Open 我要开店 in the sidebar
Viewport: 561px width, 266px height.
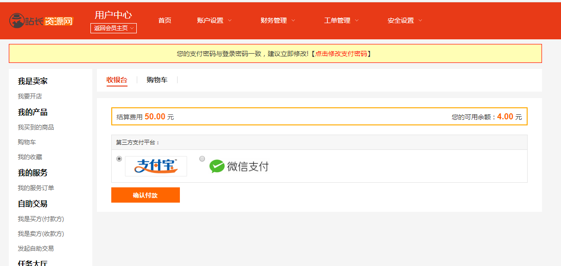[30, 96]
